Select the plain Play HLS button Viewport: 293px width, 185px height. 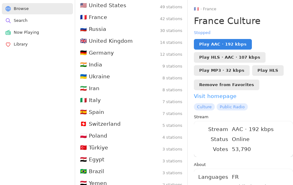pos(268,71)
